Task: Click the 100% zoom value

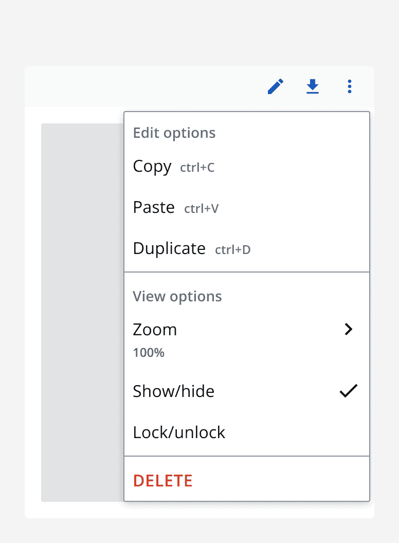Action: 148,353
